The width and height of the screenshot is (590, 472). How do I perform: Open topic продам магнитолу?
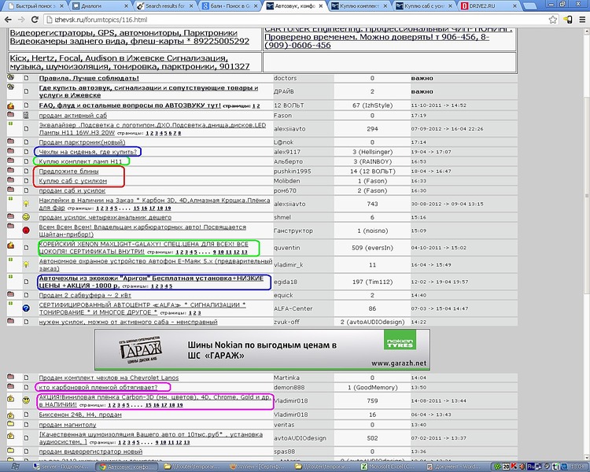[x=68, y=425]
